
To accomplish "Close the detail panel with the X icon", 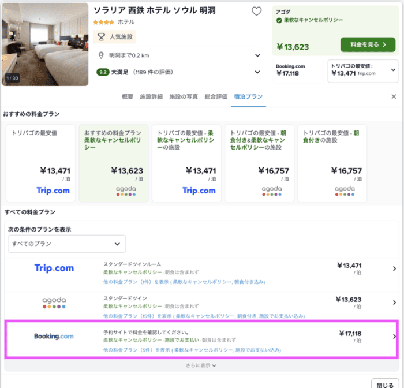I will pyautogui.click(x=394, y=96).
